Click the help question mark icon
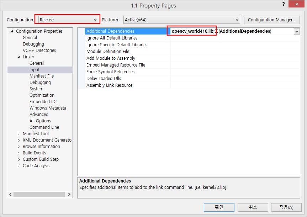Image resolution: width=307 pixels, height=217 pixels. coord(283,4)
